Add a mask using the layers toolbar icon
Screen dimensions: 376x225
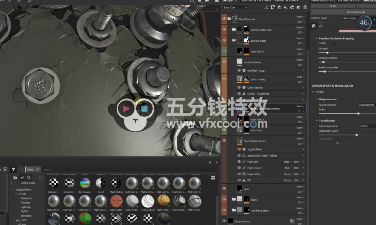(x=273, y=7)
